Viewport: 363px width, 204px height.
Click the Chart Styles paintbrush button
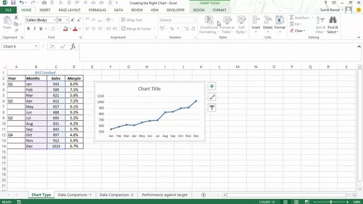click(x=212, y=97)
